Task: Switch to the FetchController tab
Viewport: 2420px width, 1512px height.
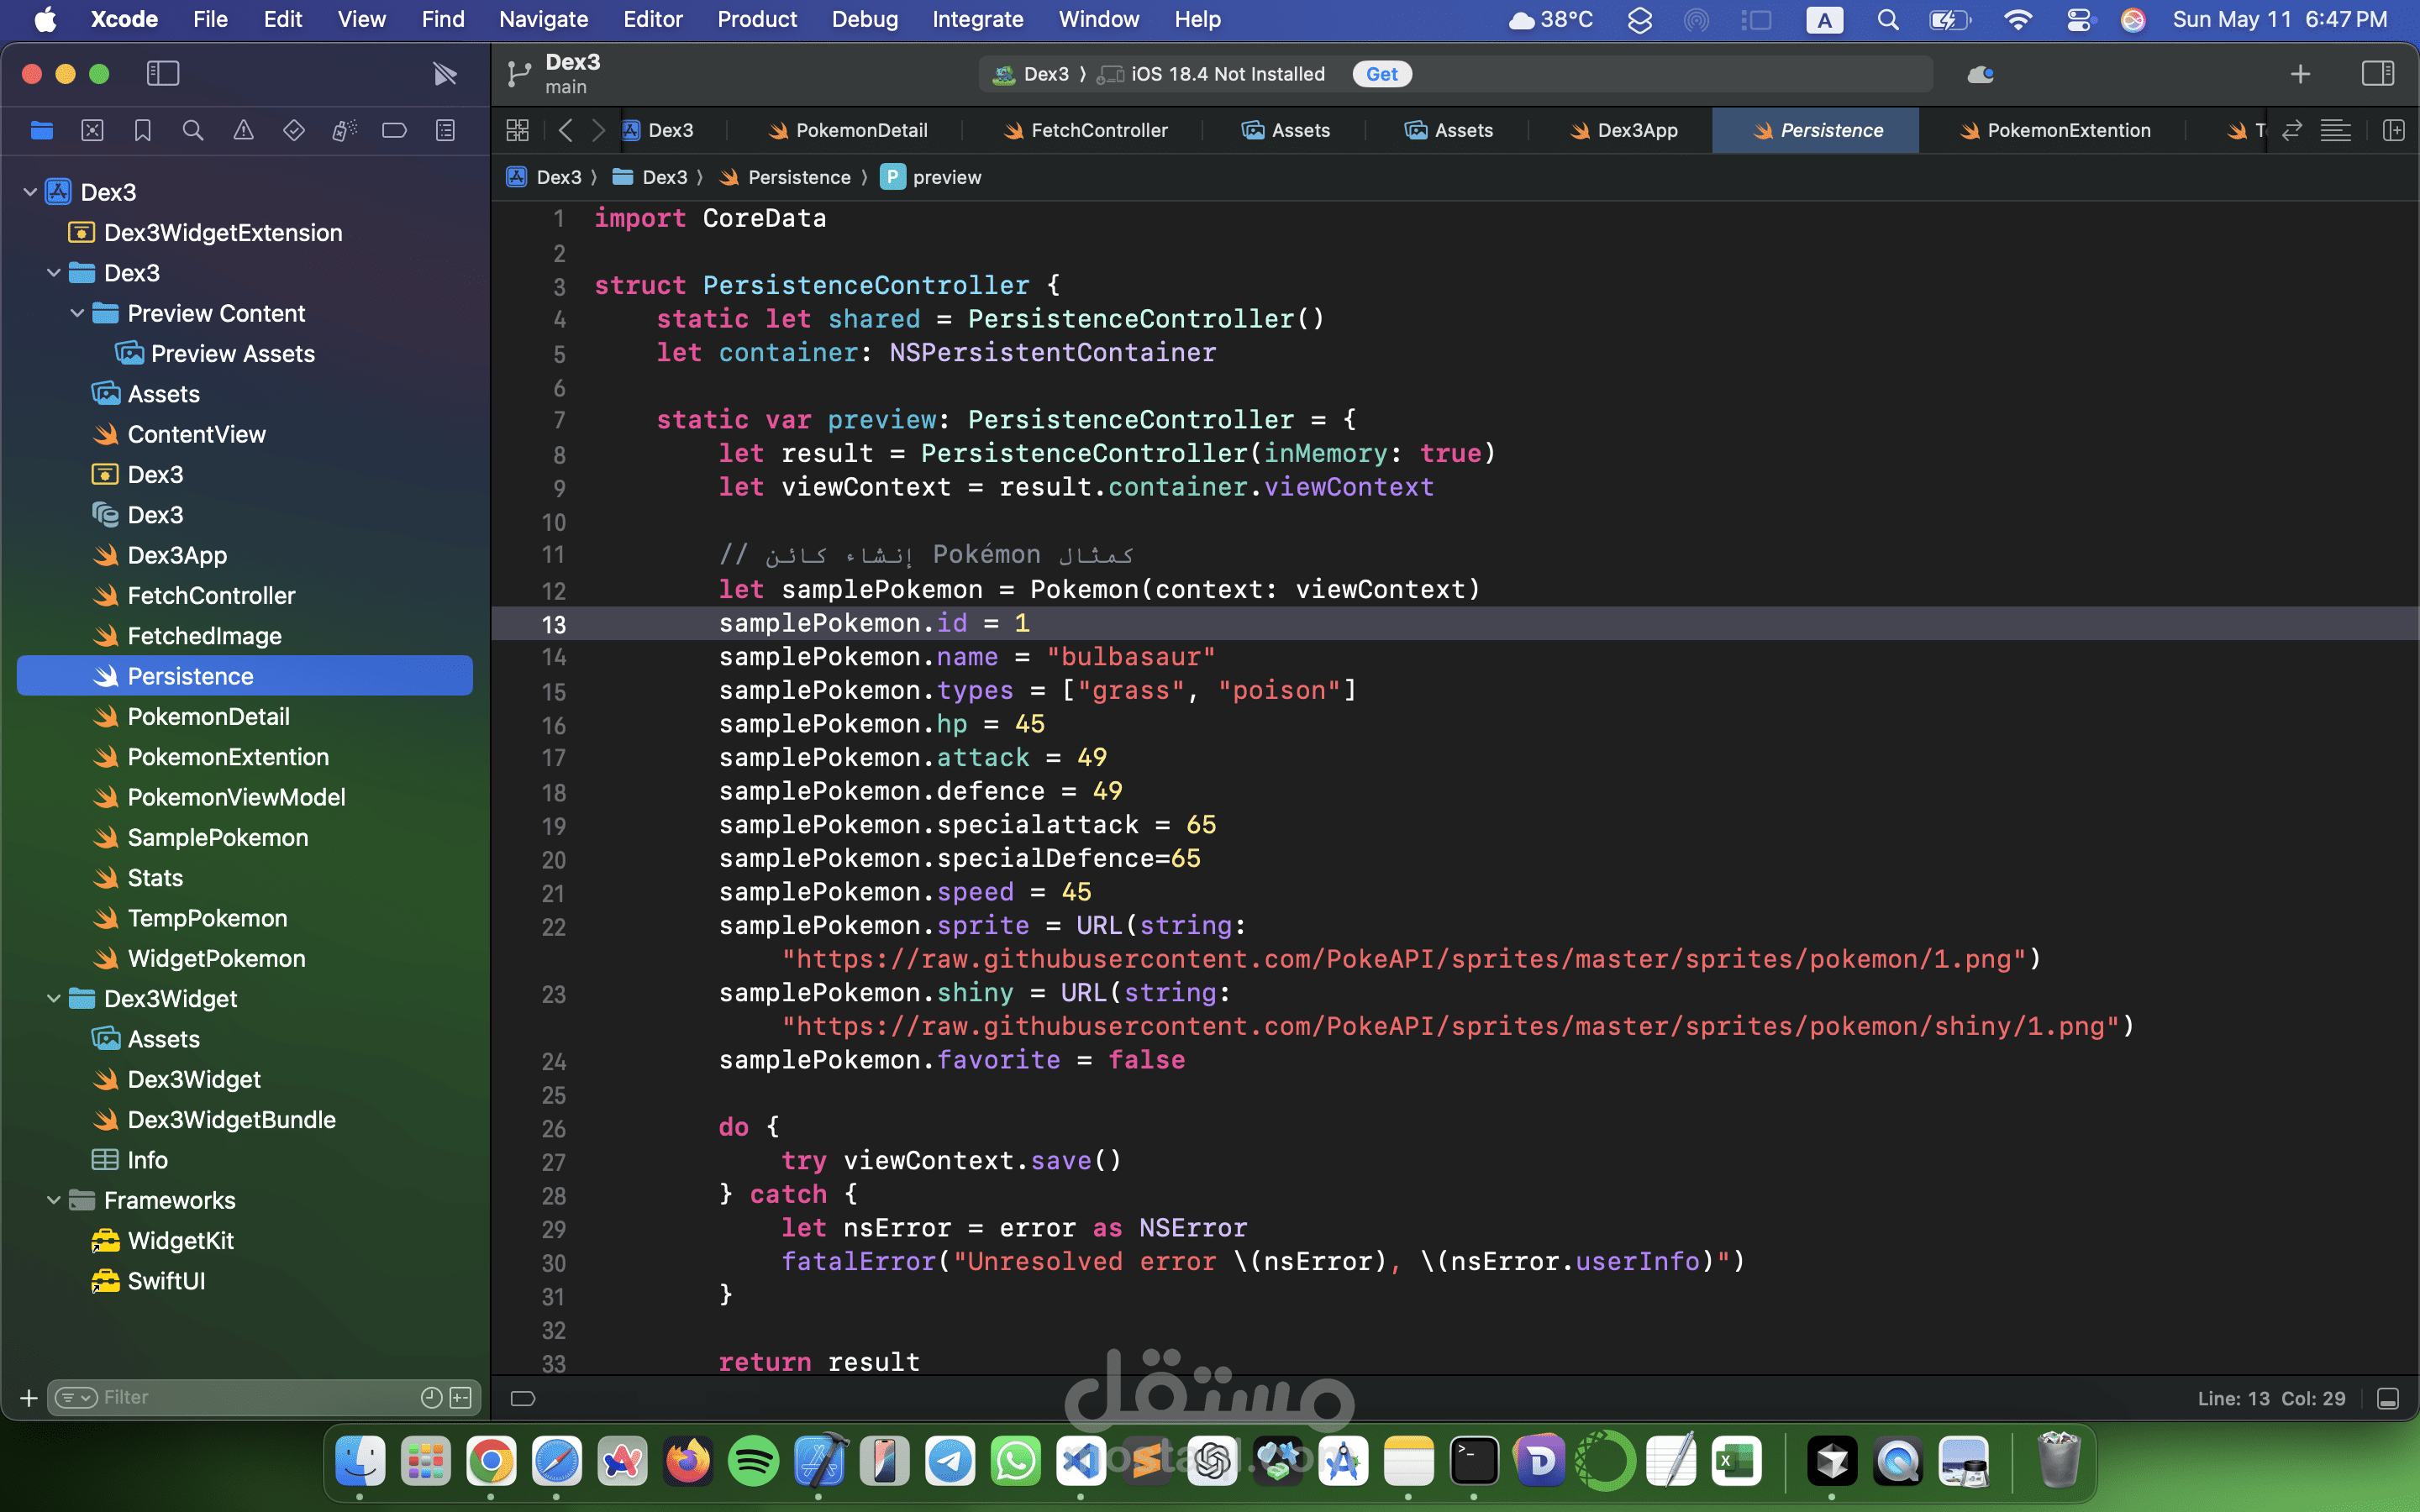Action: tap(1085, 130)
